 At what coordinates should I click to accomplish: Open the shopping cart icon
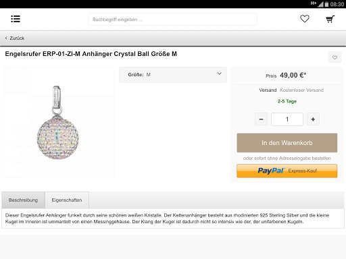coord(330,19)
